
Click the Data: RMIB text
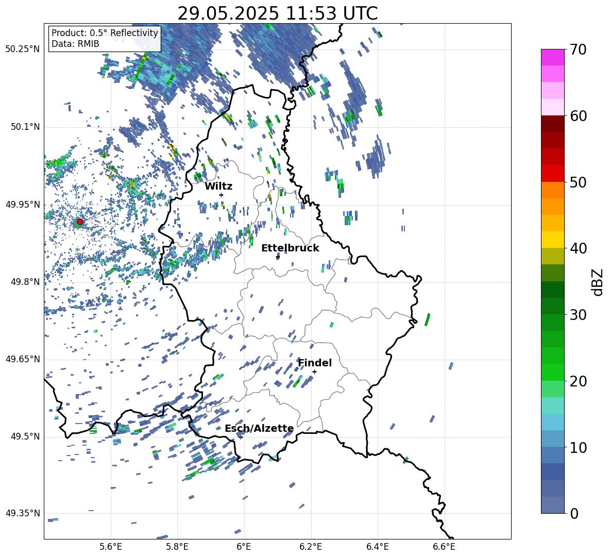click(x=75, y=44)
